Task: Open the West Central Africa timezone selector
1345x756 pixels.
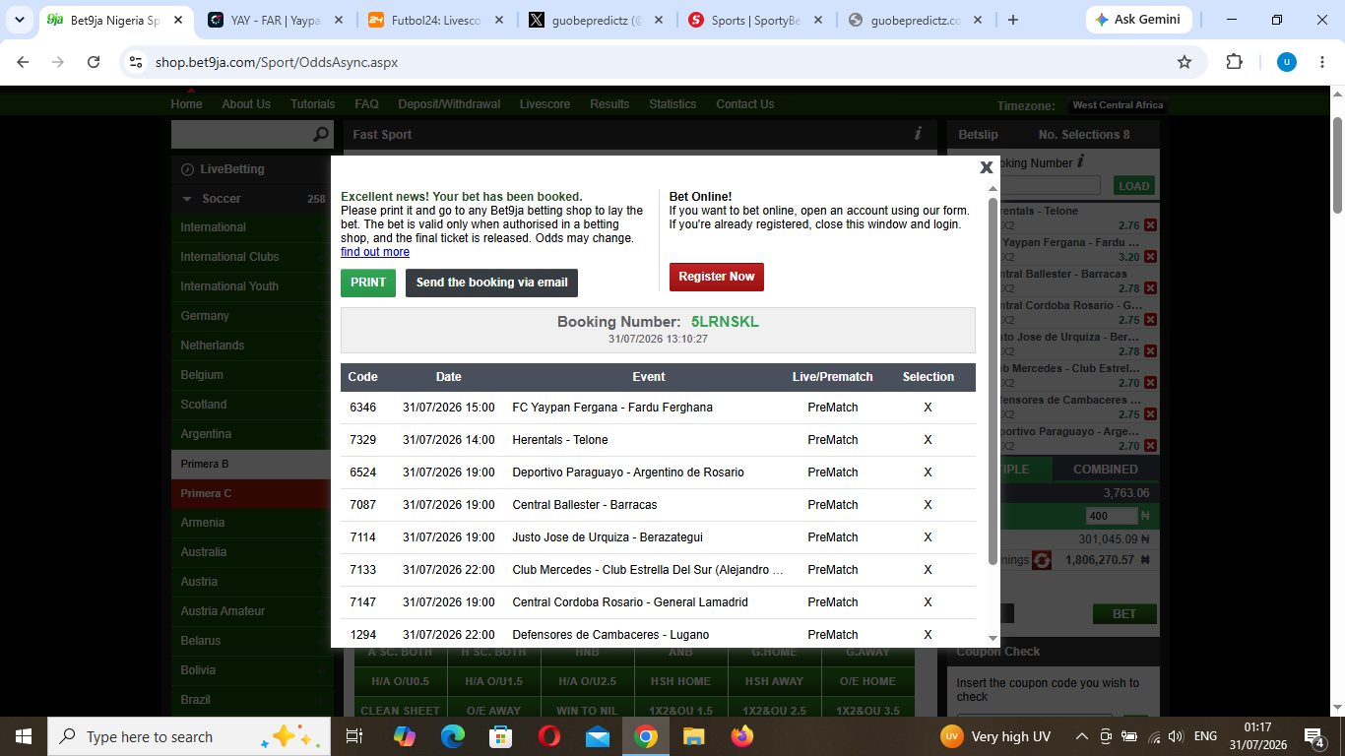Action: [1118, 105]
